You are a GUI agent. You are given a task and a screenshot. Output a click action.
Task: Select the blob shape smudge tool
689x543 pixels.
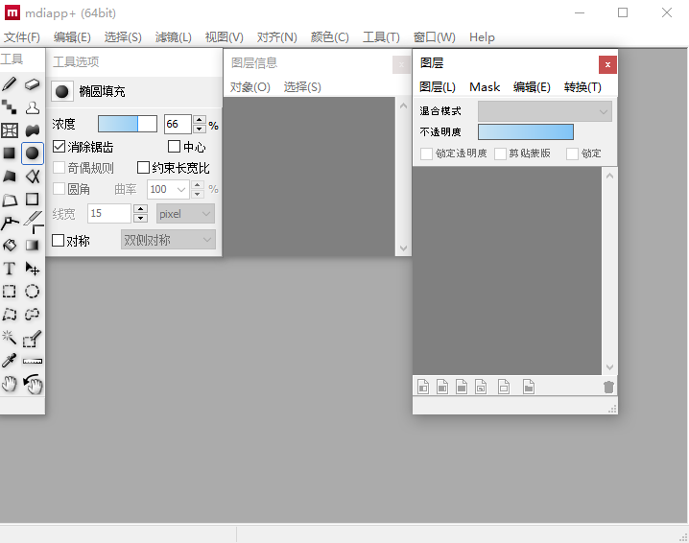click(32, 130)
